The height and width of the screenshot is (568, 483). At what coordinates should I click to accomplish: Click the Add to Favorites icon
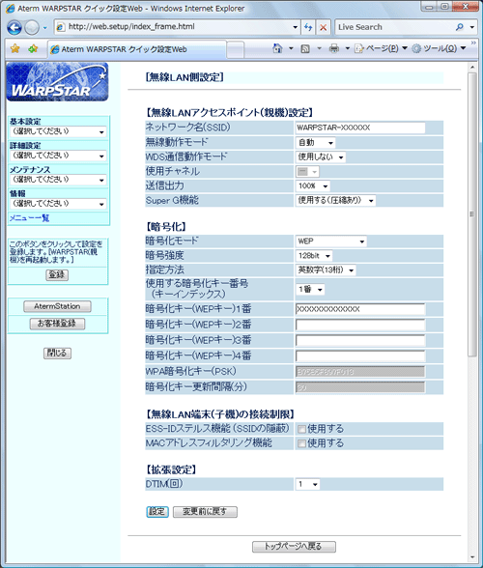pyautogui.click(x=33, y=48)
